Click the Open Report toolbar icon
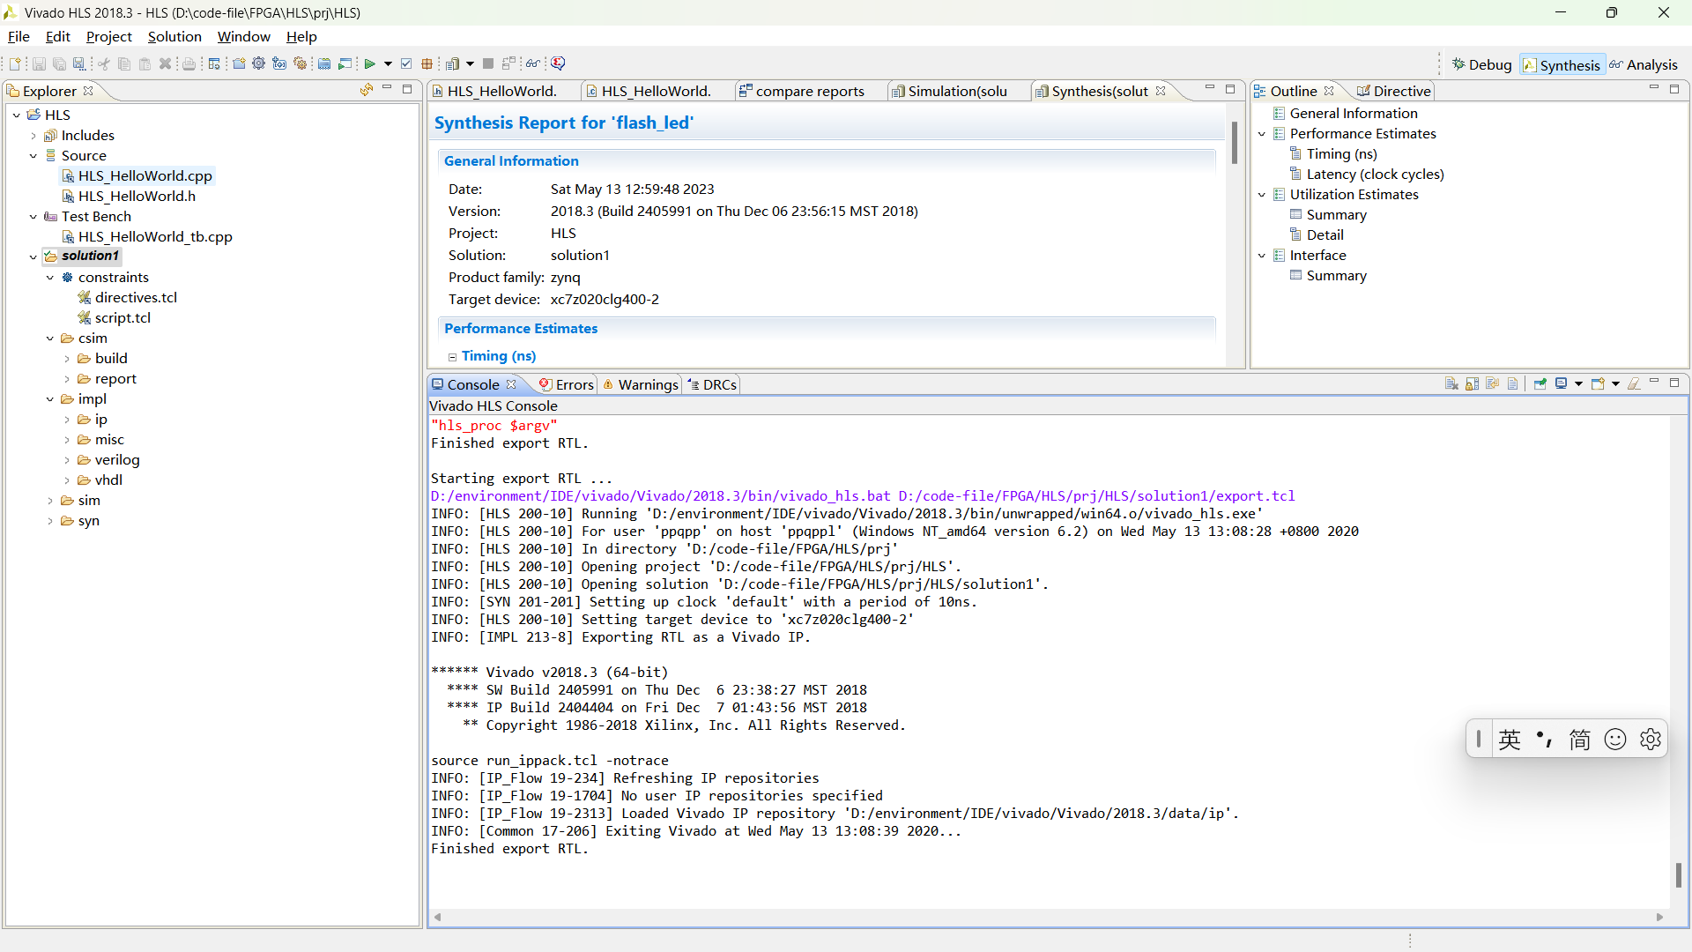This screenshot has width=1692, height=952. tap(452, 63)
